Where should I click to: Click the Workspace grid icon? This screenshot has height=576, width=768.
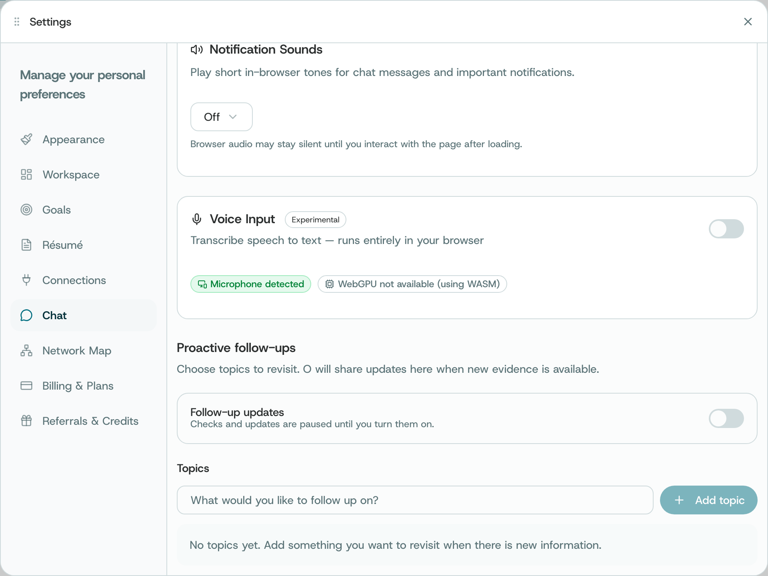tap(26, 174)
